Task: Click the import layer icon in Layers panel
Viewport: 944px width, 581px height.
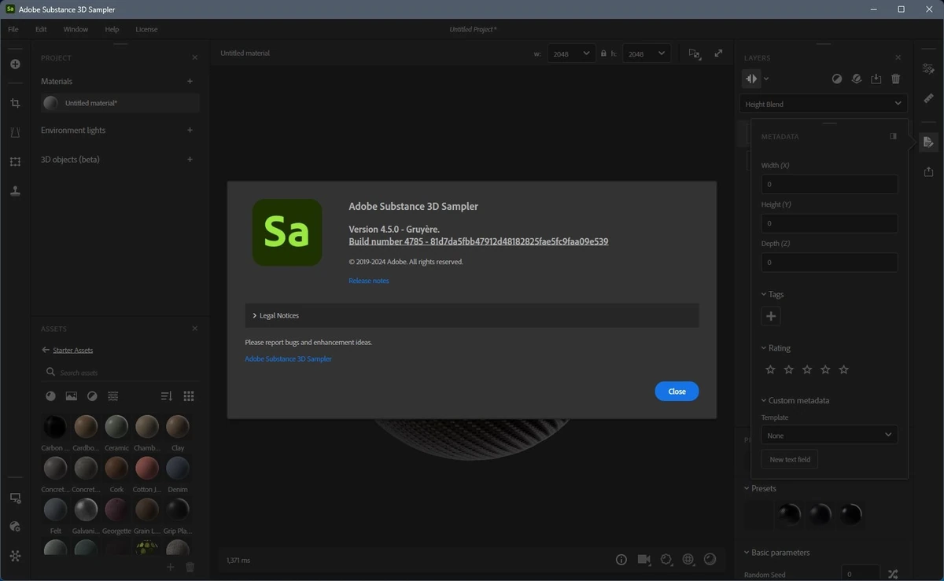Action: click(x=876, y=79)
